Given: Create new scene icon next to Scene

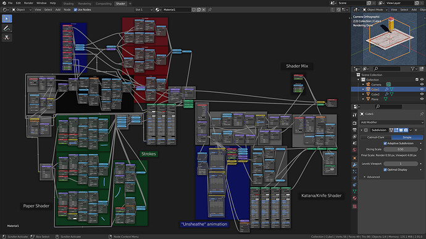Looking at the screenshot, I should 369,3.
